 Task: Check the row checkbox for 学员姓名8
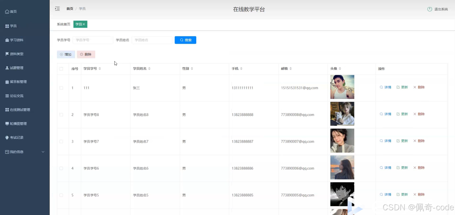coord(61,115)
